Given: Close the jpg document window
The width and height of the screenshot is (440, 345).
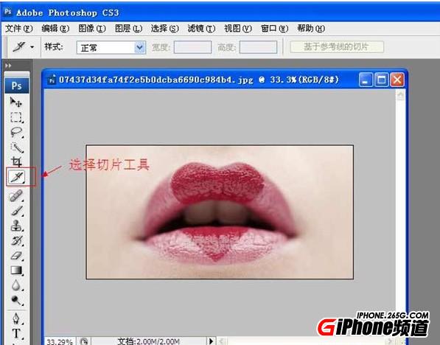Looking at the screenshot, I should pyautogui.click(x=397, y=80).
